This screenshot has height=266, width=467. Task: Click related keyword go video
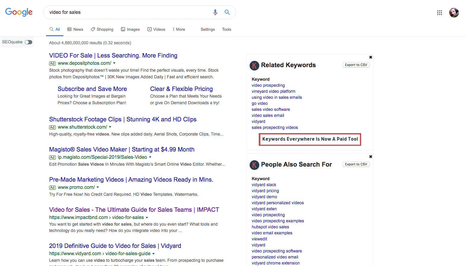point(260,103)
